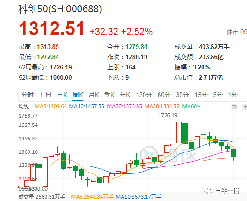Select the 周K tab
Viewport: 247px width, 201px height.
[x=78, y=95]
